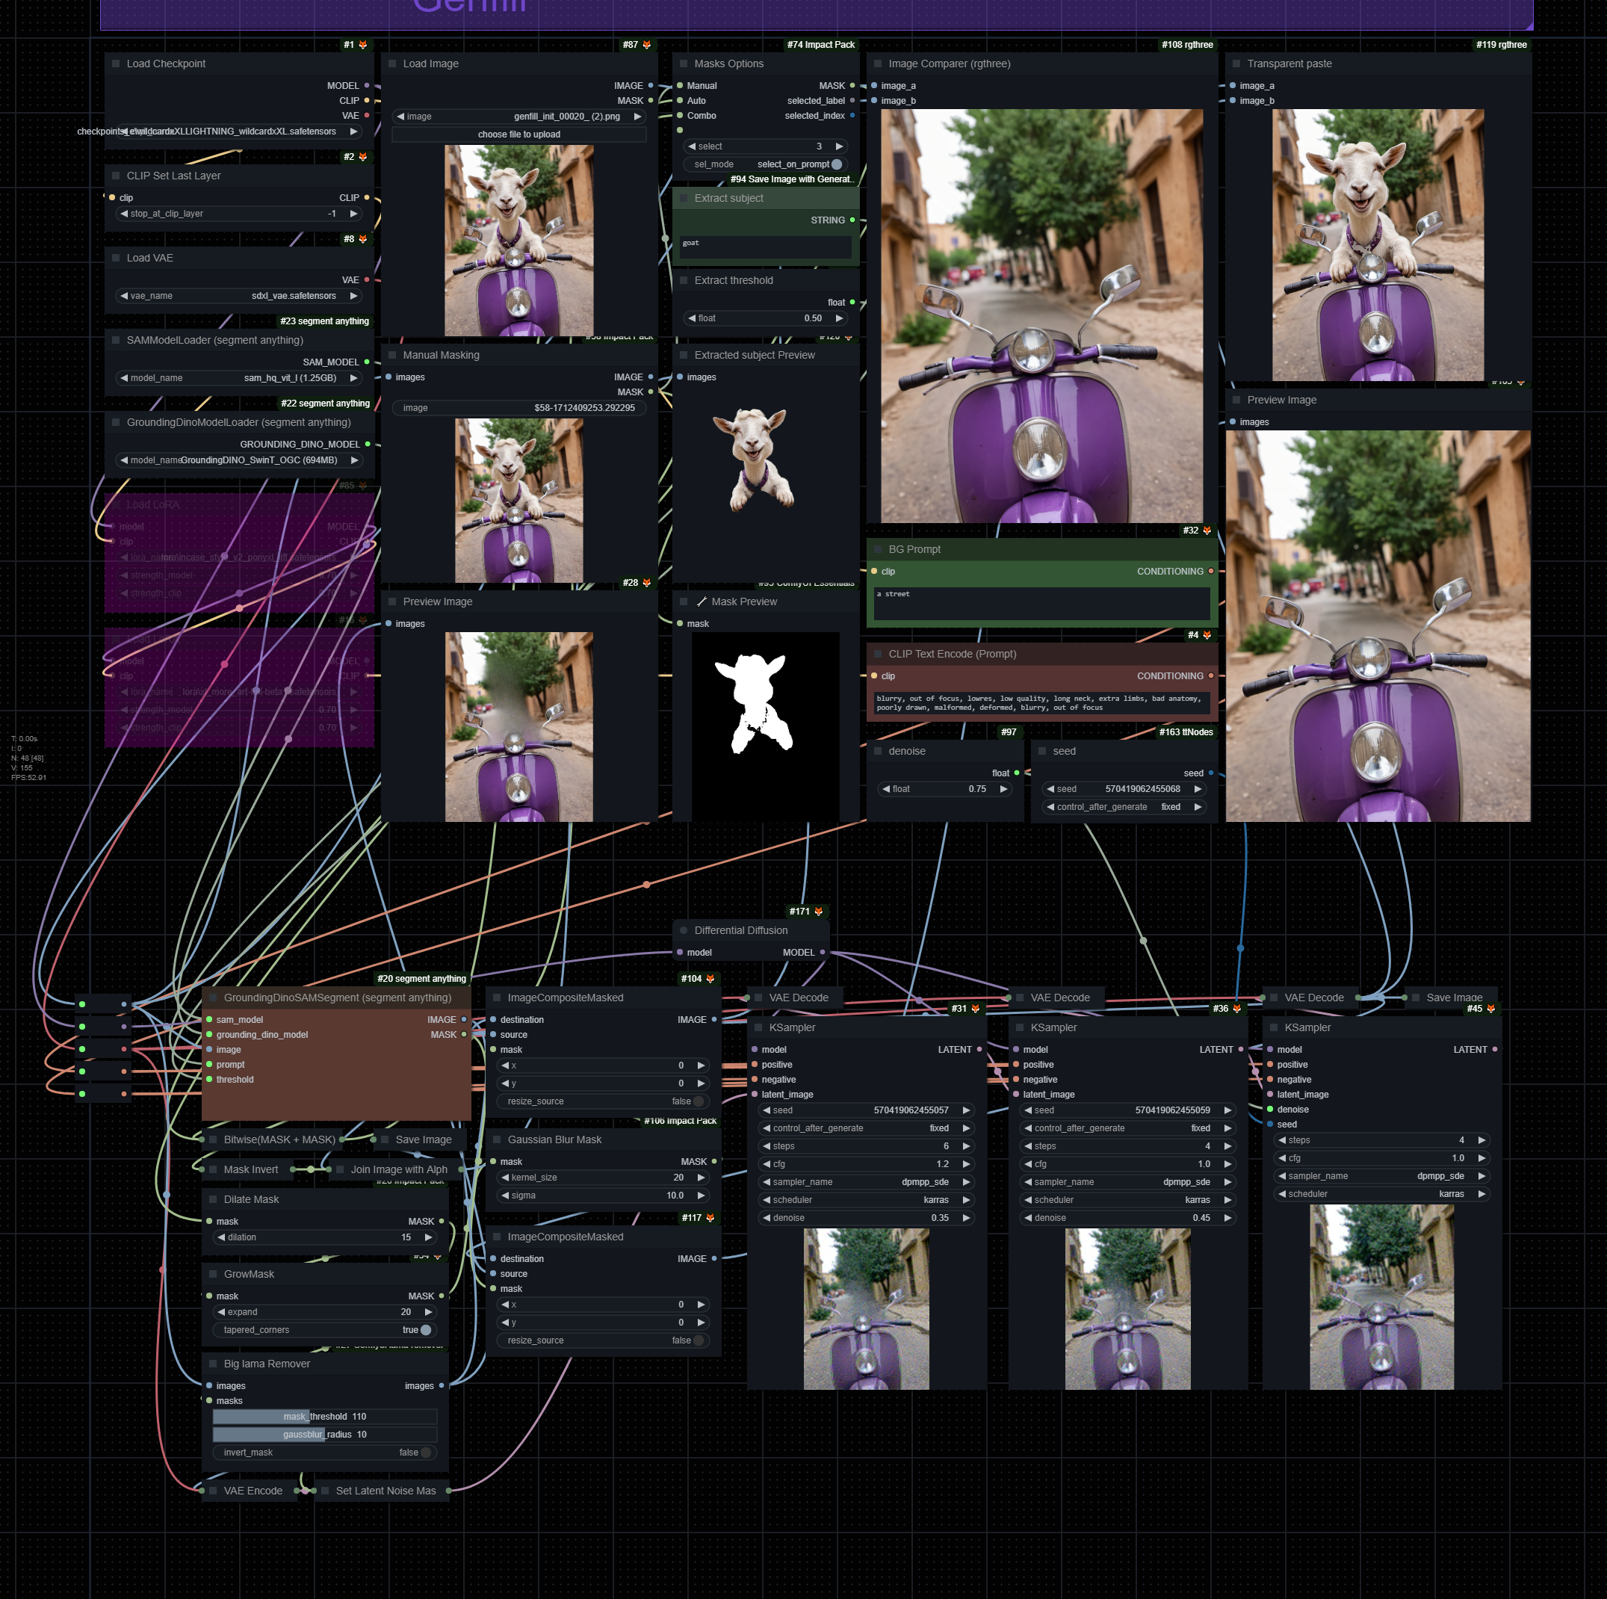
Task: Click the fox badge icon beside #87
Action: (646, 45)
